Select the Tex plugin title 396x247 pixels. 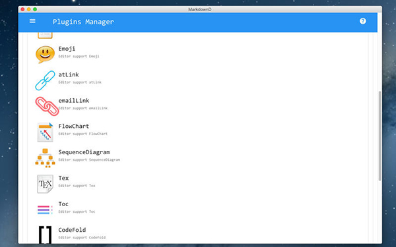[x=63, y=178]
